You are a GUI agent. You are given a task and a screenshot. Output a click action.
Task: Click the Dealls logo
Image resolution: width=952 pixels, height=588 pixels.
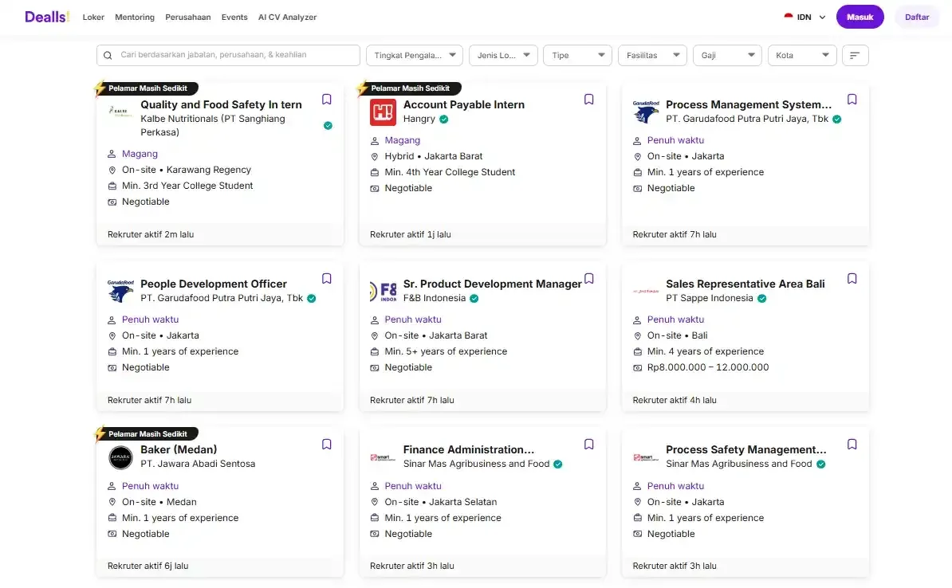pos(47,17)
